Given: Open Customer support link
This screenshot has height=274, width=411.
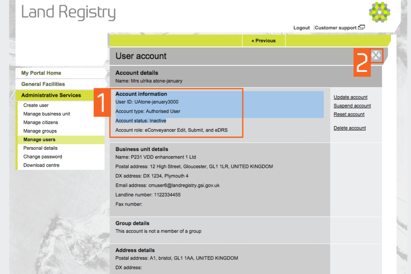Looking at the screenshot, I should pos(336,28).
